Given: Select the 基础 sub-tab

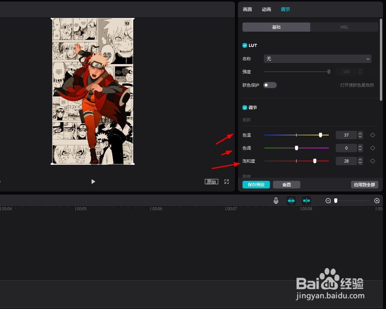Looking at the screenshot, I should click(x=276, y=27).
